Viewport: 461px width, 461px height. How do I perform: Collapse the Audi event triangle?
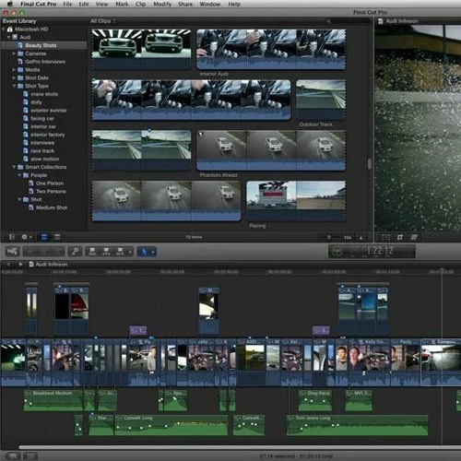pos(8,37)
